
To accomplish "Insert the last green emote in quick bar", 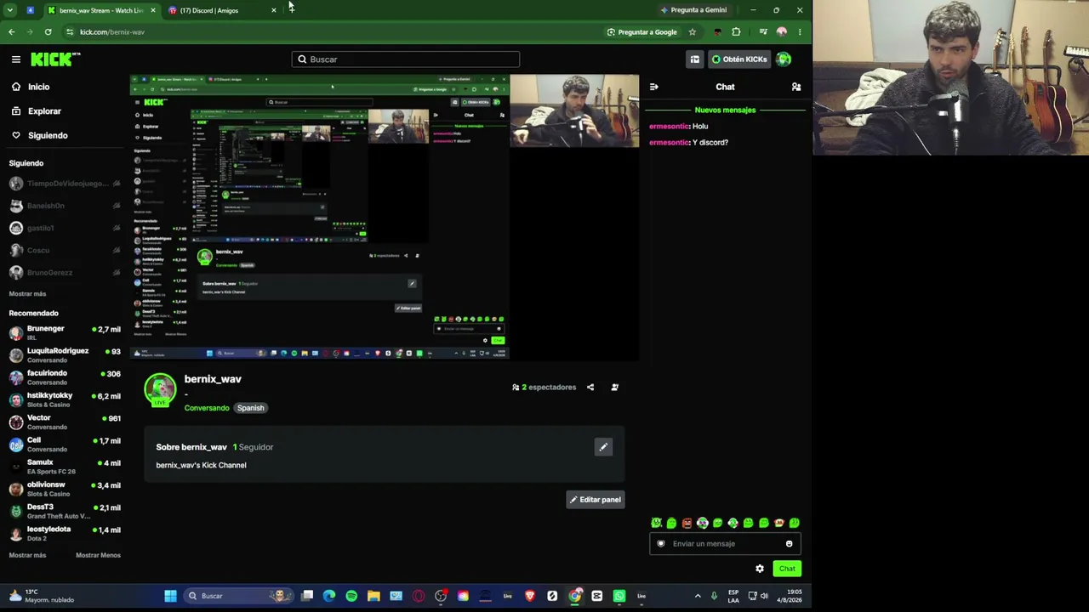I will tap(794, 524).
